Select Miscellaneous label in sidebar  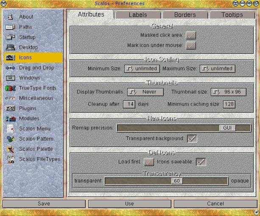[x=36, y=98]
